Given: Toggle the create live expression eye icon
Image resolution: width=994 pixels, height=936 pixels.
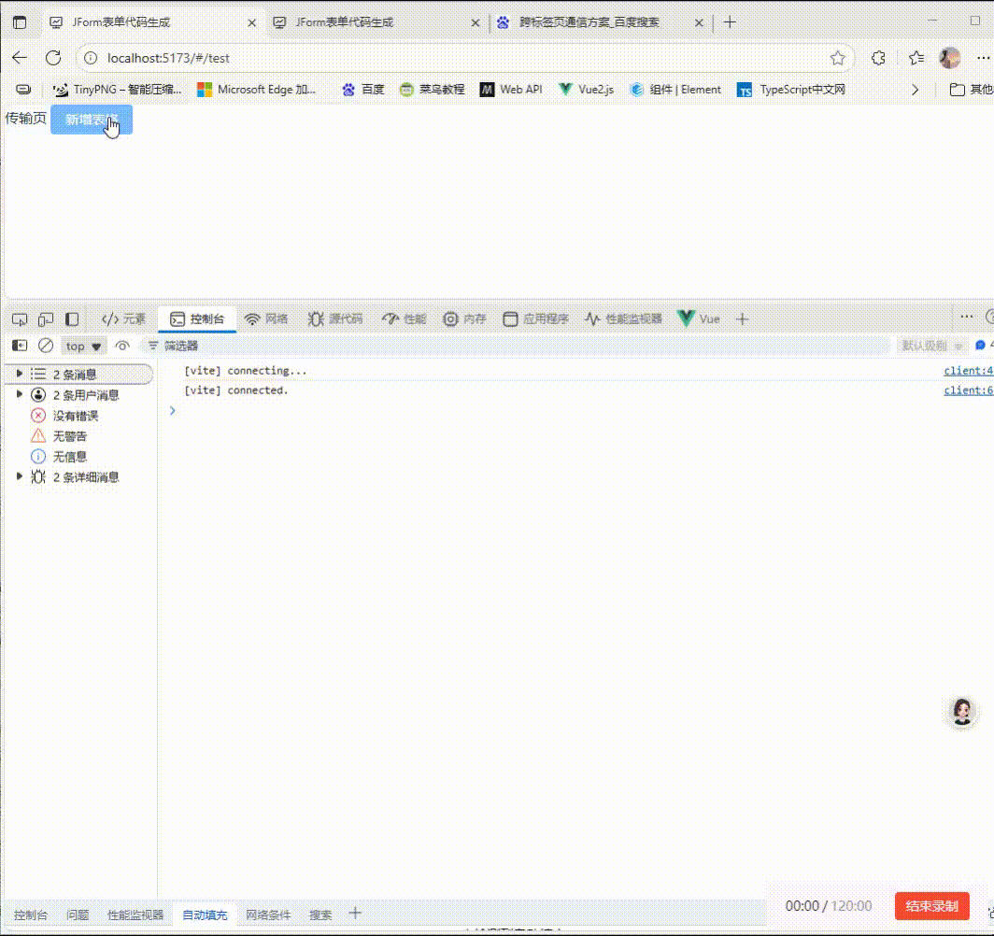Looking at the screenshot, I should pyautogui.click(x=121, y=346).
